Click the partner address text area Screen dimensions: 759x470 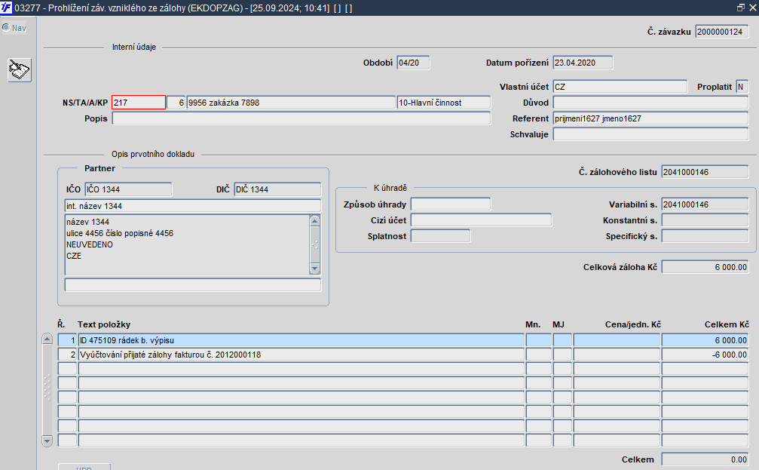[187, 244]
